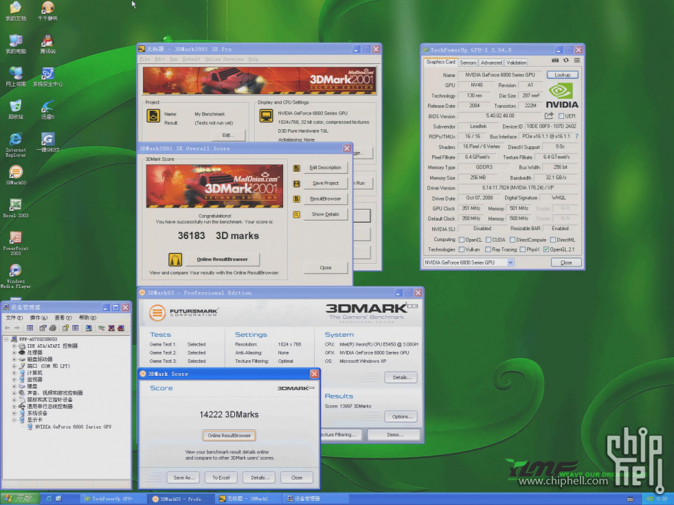This screenshot has height=505, width=674.
Task: Expand the 系统设备 node in Device Manager
Action: 14,413
